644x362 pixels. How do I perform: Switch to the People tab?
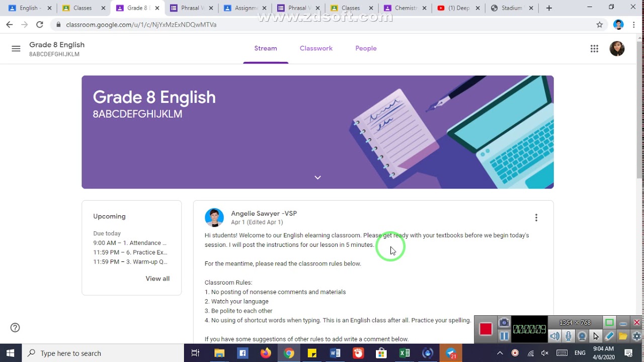coord(366,49)
